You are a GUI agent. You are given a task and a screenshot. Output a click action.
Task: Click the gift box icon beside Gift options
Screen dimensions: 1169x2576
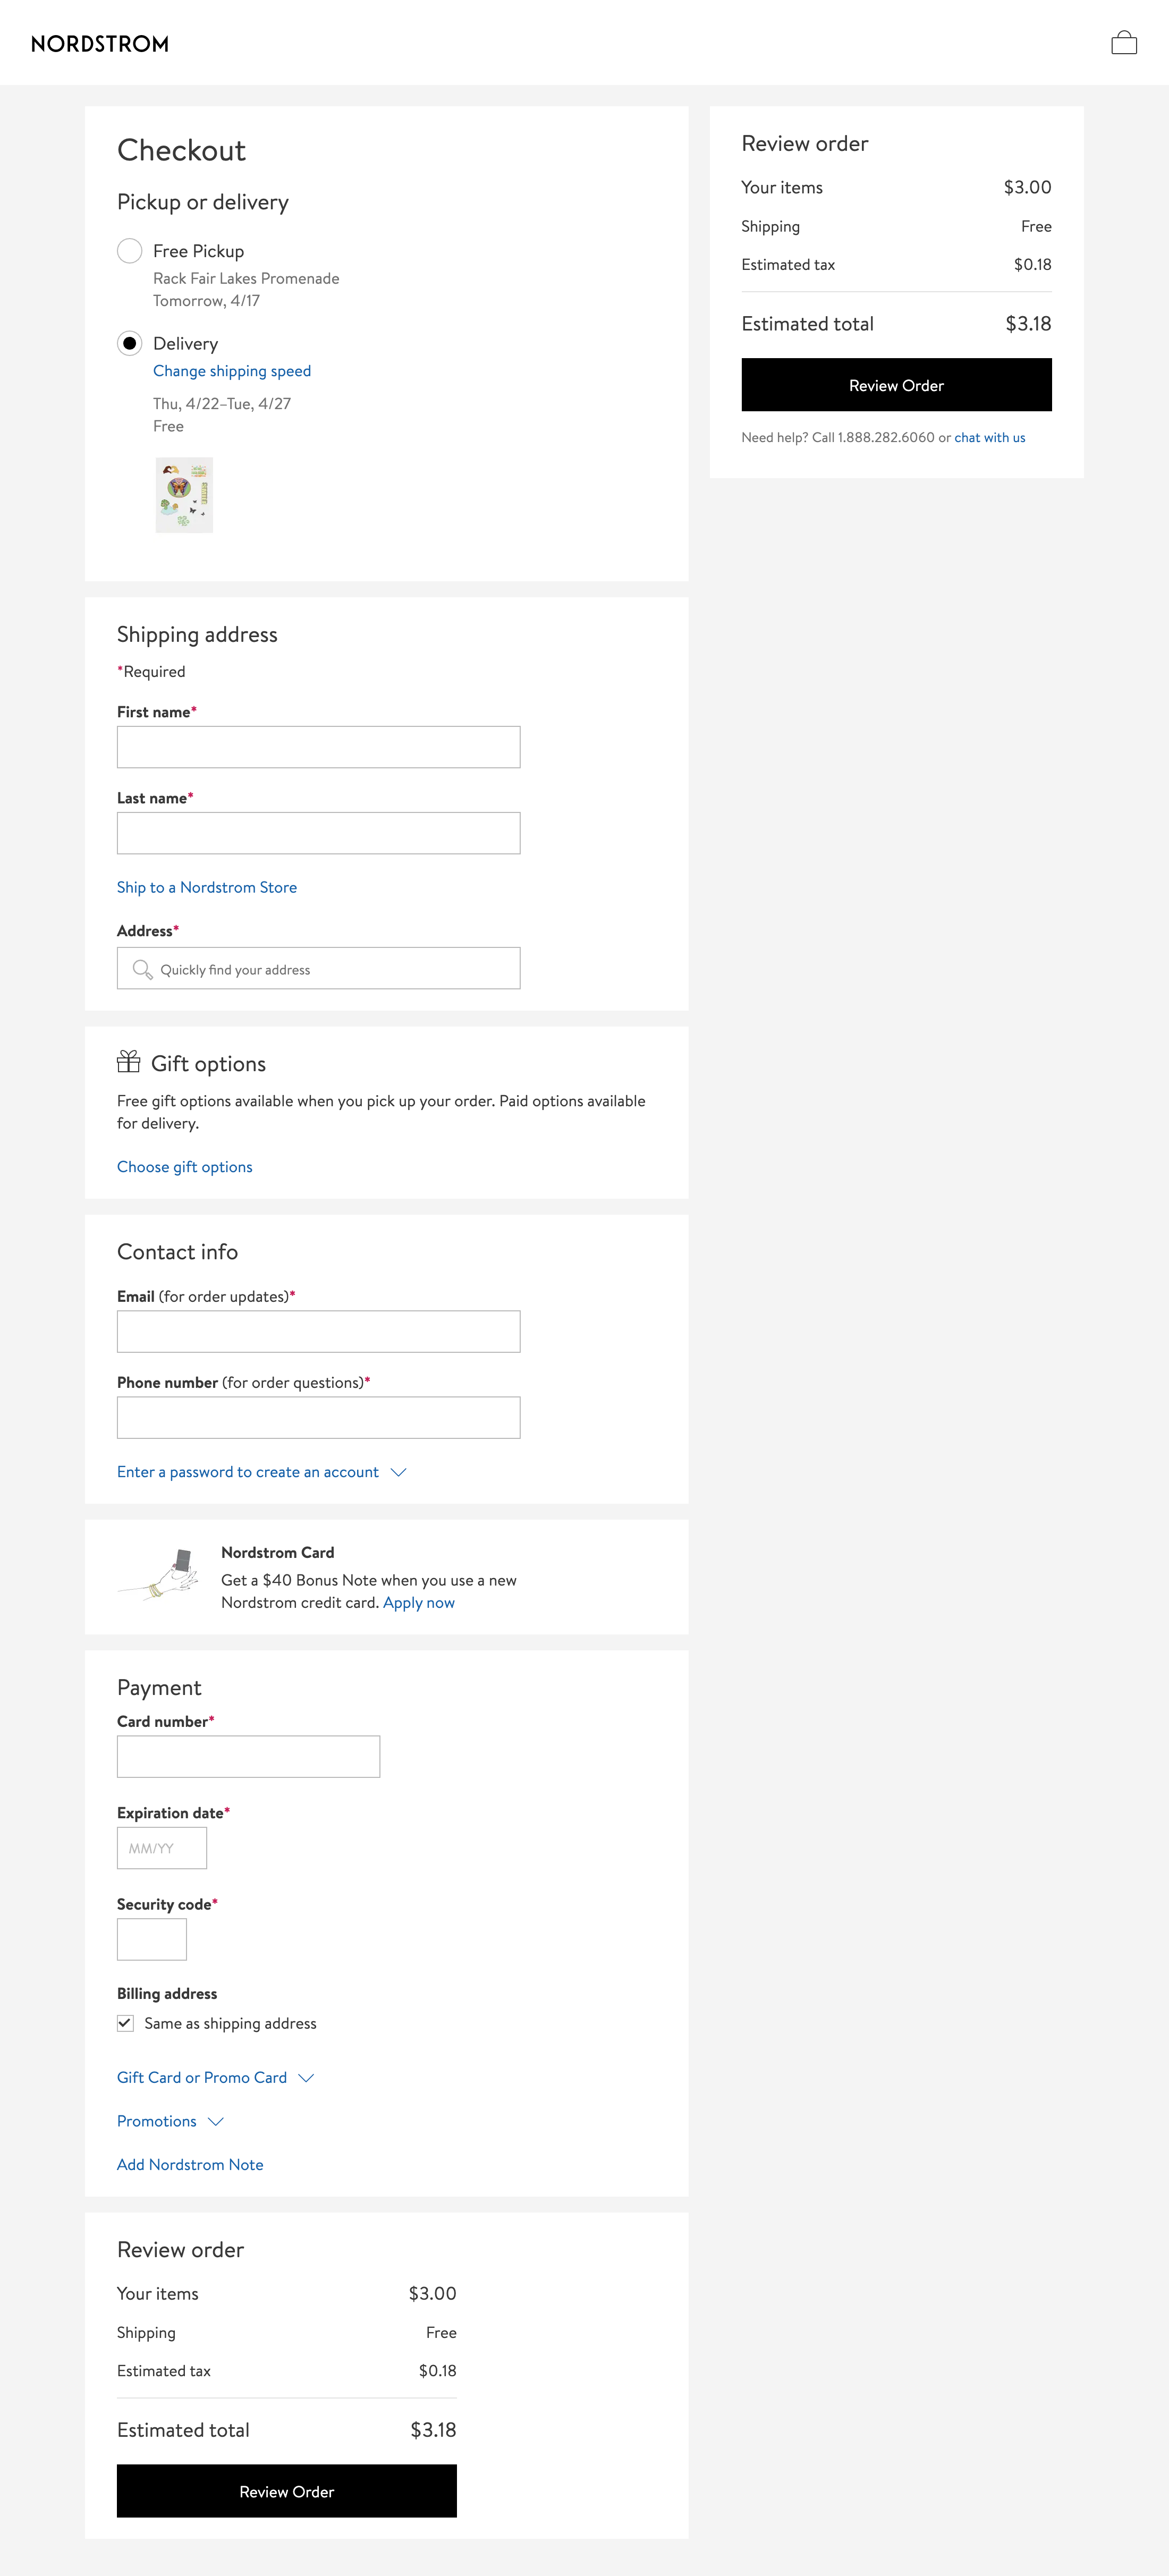(x=129, y=1063)
